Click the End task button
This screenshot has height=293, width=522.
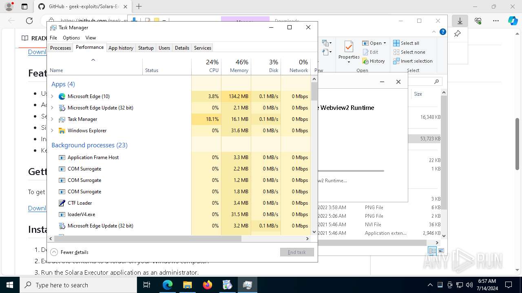(x=297, y=252)
